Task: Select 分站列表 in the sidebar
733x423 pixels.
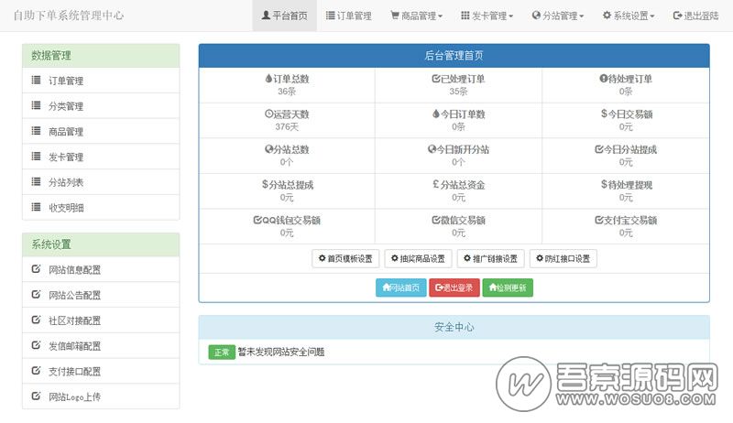Action: (x=66, y=182)
